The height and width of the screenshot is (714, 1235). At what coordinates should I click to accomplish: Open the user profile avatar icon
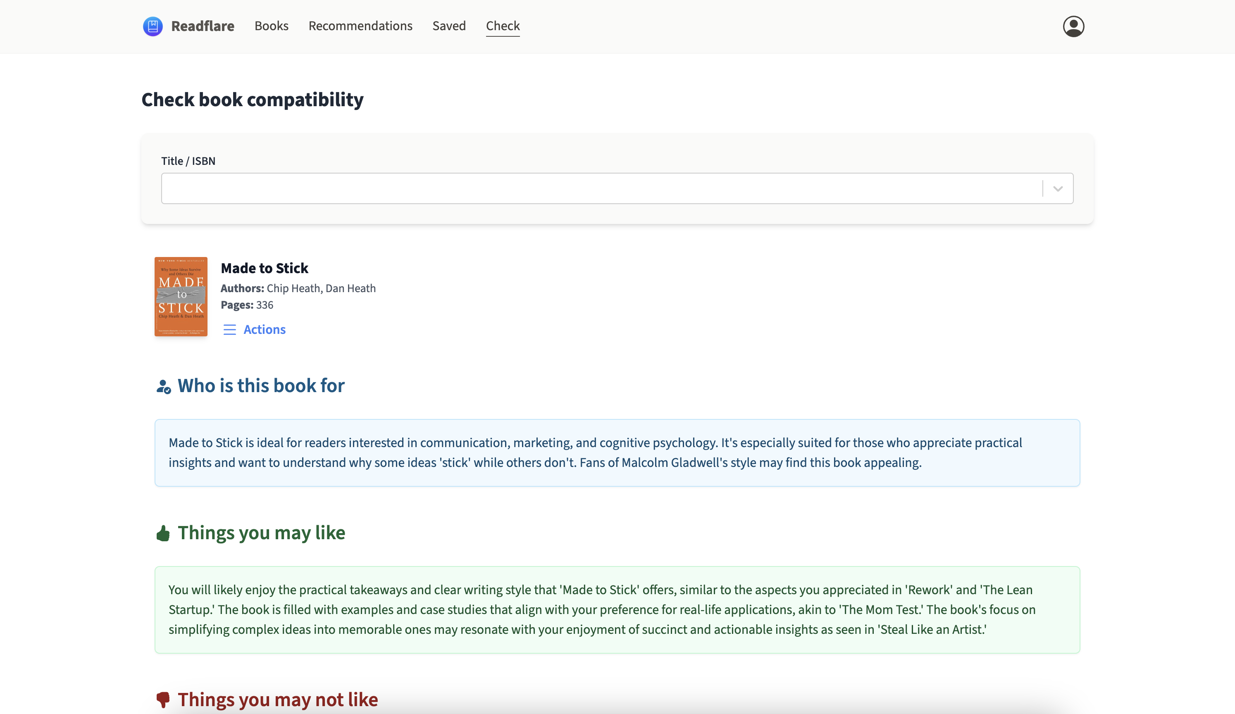1073,26
